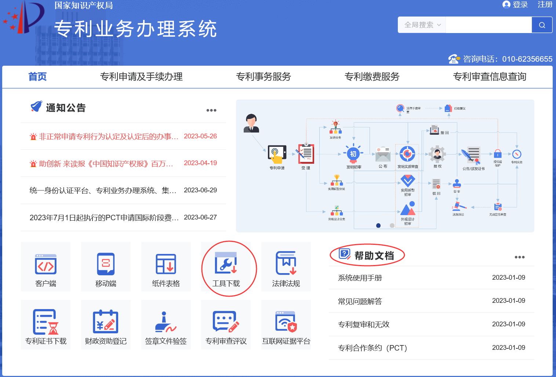Click the 发明初审 icon in flowchart
Viewport: 556px width, 377px height.
click(353, 154)
